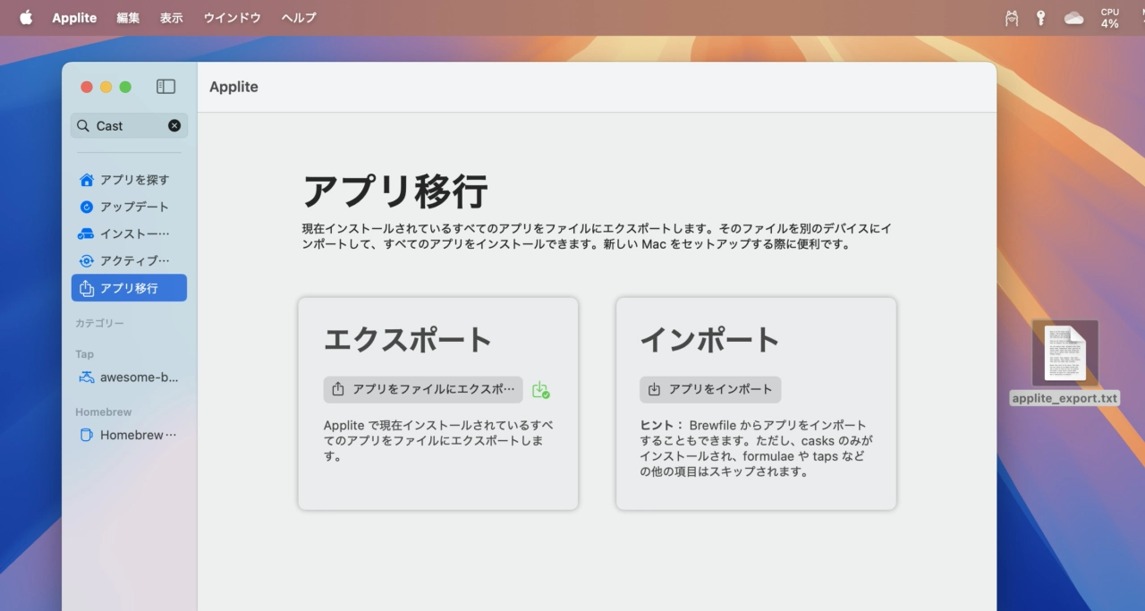Screen dimensions: 1145x611
Task: Click アプリをファイルにエクスポート button
Action: (423, 389)
